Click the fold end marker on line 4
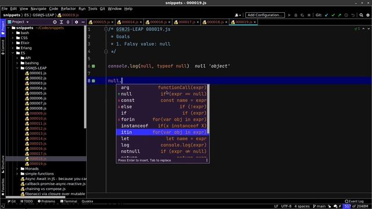The height and width of the screenshot is (209, 372). [106, 52]
